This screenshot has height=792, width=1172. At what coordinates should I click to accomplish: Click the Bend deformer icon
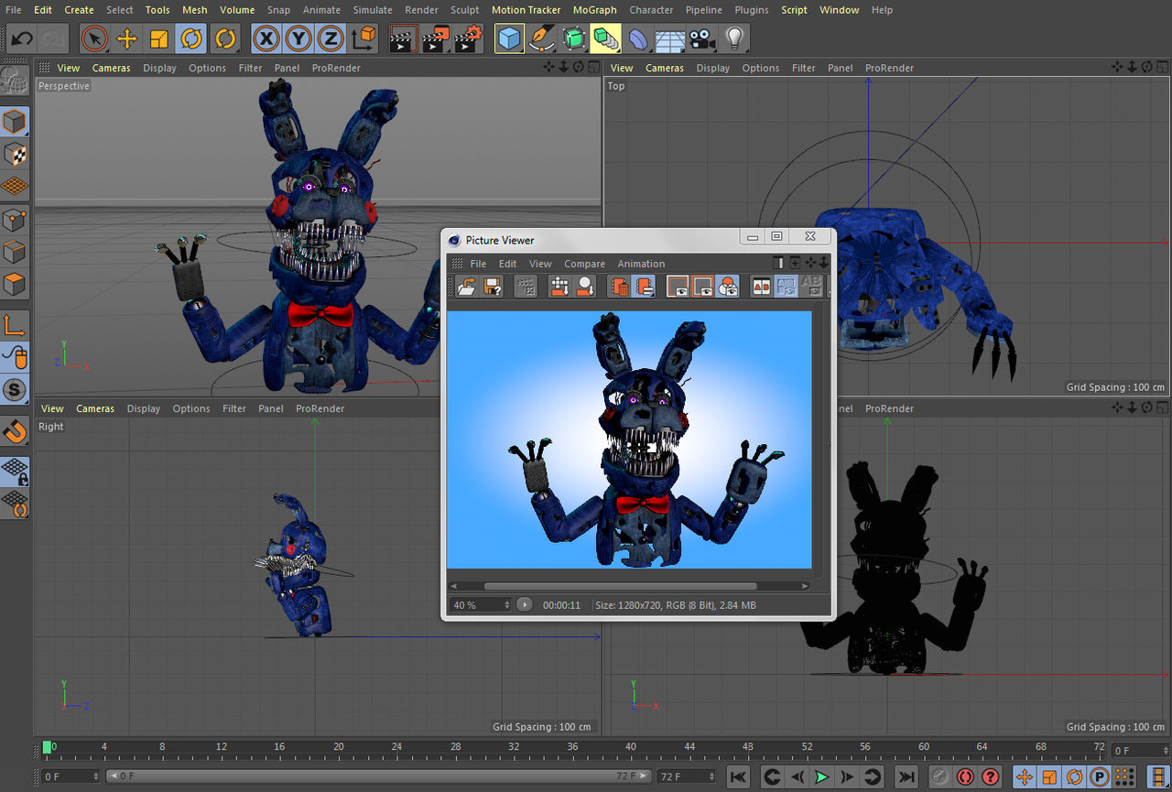(638, 38)
